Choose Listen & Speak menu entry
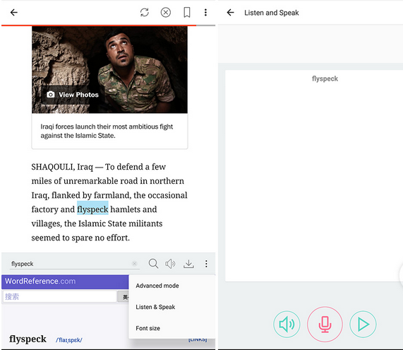 (x=155, y=307)
